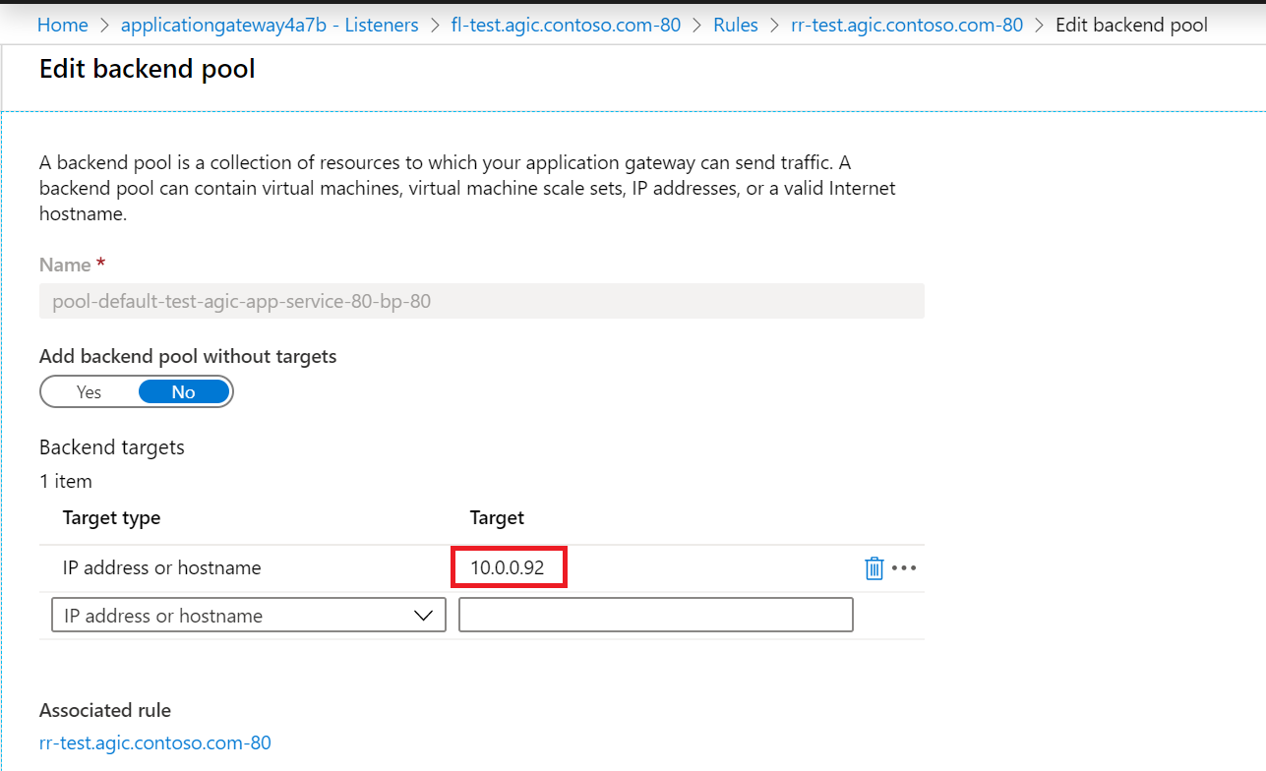Select No on the backend targets toggle

pyautogui.click(x=184, y=392)
